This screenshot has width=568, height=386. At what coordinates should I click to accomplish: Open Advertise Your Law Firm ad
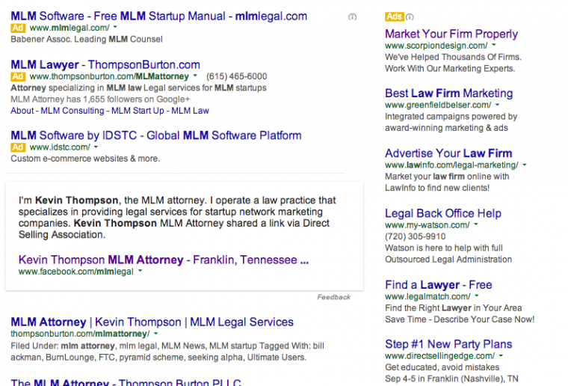(448, 153)
